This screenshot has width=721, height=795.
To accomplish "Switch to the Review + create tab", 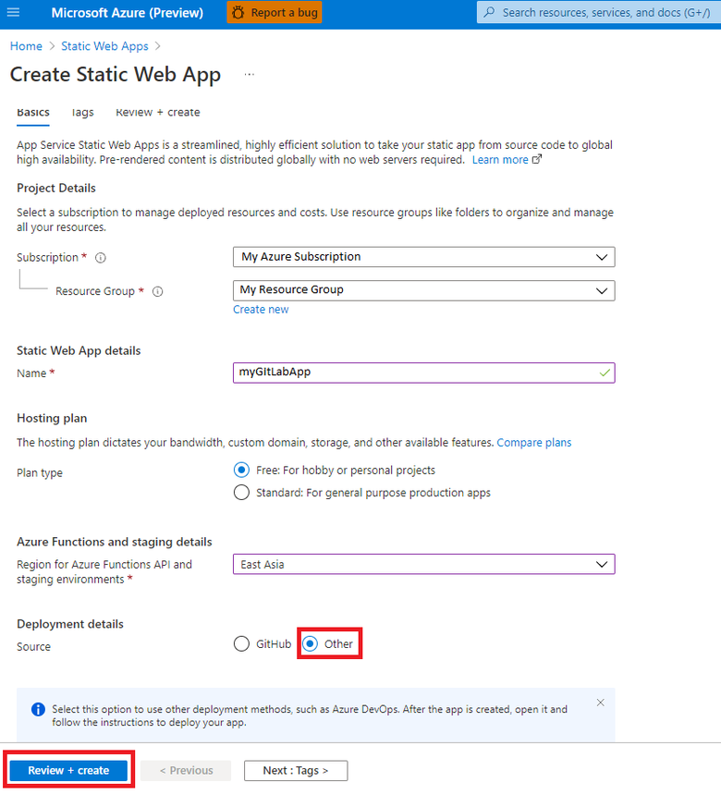I will [x=158, y=113].
